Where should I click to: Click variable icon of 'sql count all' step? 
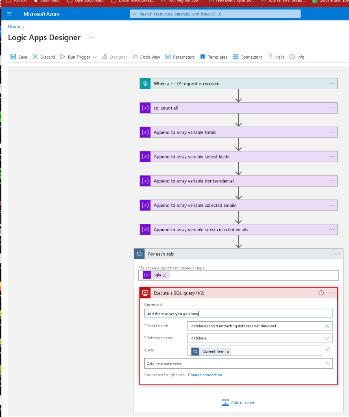(x=145, y=108)
